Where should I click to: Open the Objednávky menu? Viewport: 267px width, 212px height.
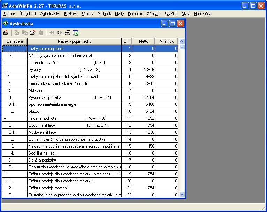click(50, 14)
